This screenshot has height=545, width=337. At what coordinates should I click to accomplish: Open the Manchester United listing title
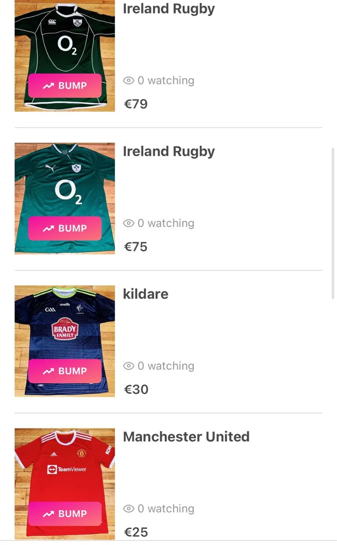[x=186, y=436]
